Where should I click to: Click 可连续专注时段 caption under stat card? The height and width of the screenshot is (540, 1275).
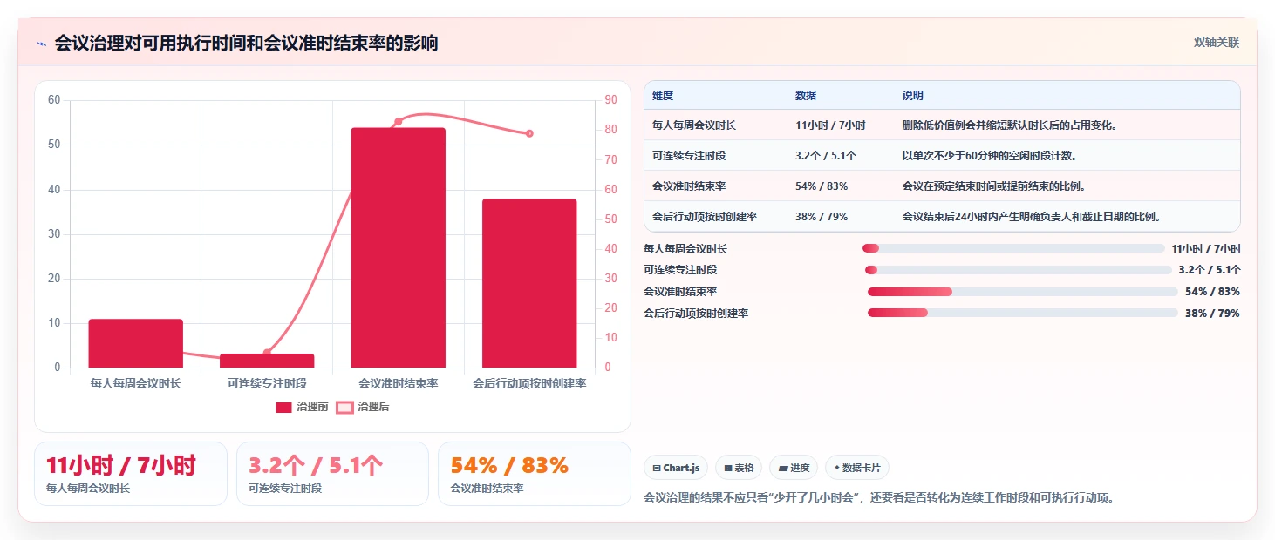point(285,489)
